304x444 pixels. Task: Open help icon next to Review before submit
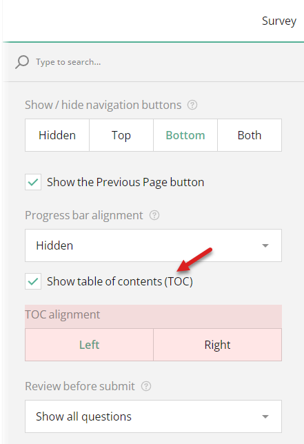pos(146,386)
